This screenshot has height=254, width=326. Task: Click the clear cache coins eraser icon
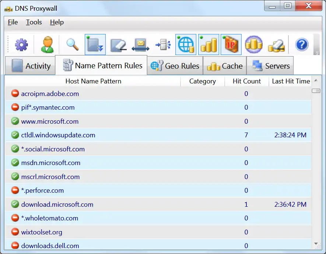click(x=276, y=45)
